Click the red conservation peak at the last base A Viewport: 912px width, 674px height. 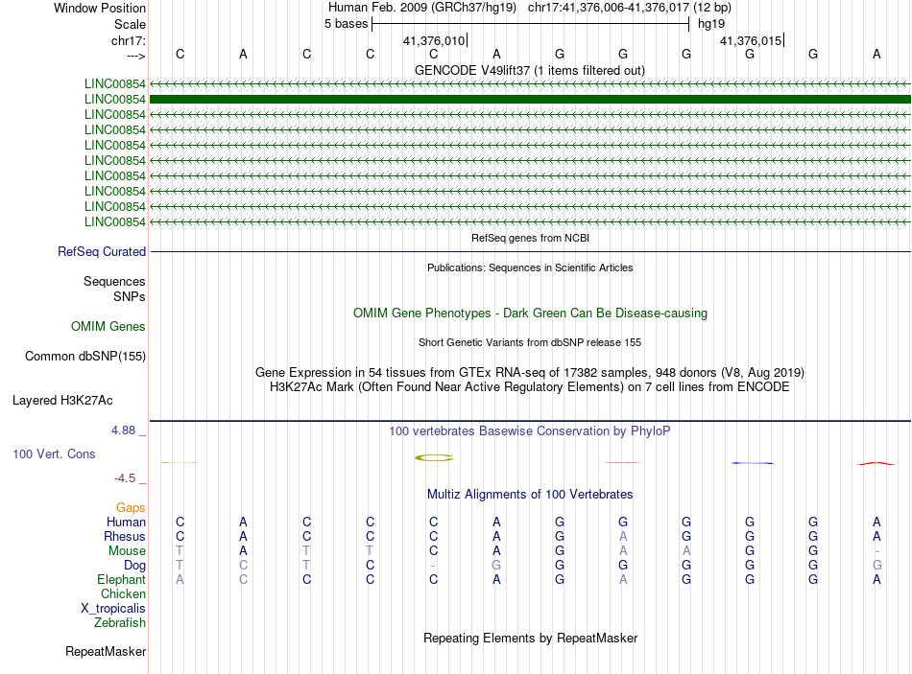click(876, 463)
